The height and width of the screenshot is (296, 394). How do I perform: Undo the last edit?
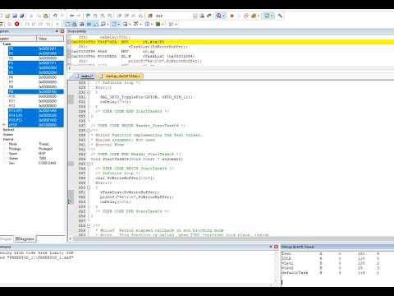(x=55, y=16)
